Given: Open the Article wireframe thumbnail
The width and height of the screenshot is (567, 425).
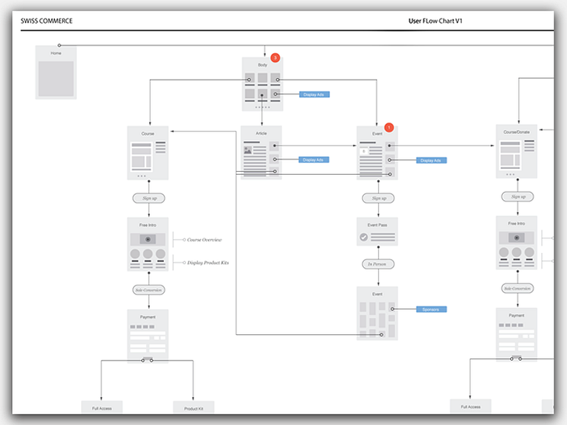Looking at the screenshot, I should point(261,153).
